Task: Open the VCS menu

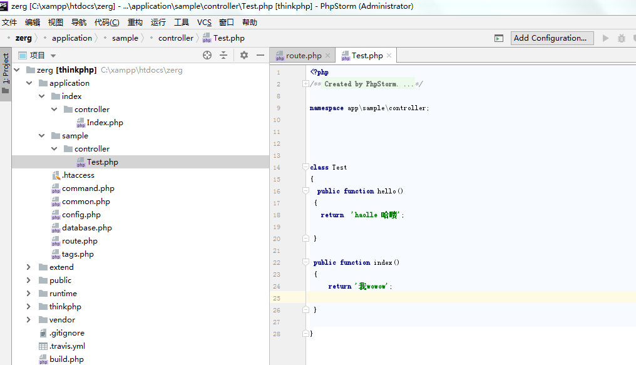Action: point(204,22)
